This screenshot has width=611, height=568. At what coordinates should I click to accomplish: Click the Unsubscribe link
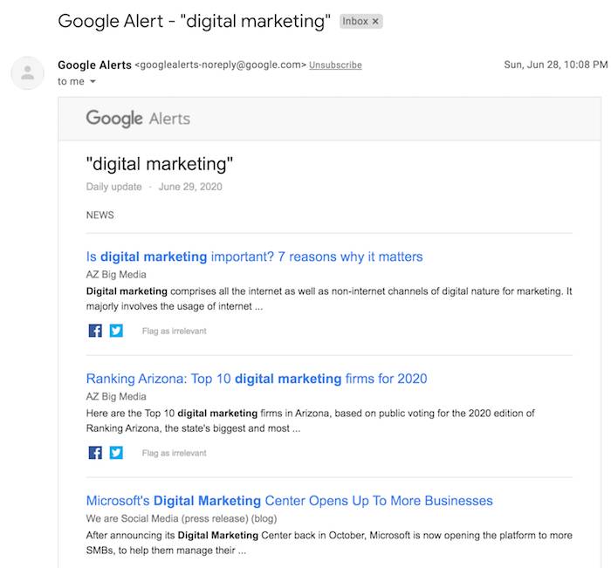click(x=335, y=65)
